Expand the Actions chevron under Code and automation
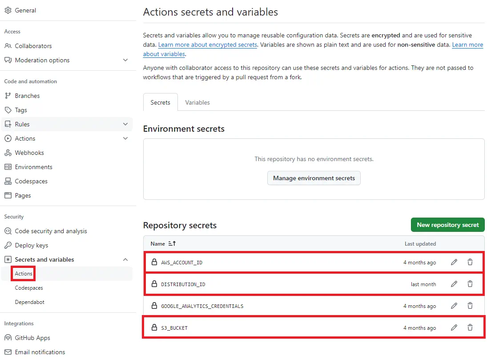Screen dimensions: 487x360 click(125, 138)
